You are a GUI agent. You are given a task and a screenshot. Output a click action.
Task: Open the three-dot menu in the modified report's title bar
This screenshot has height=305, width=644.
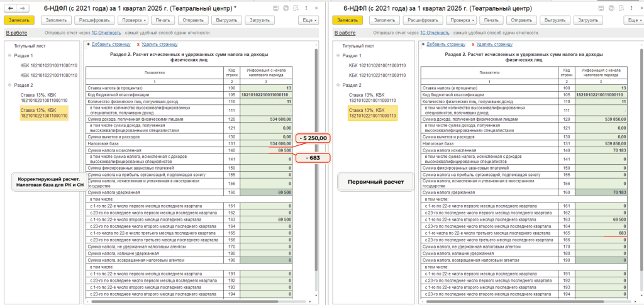pos(306,8)
